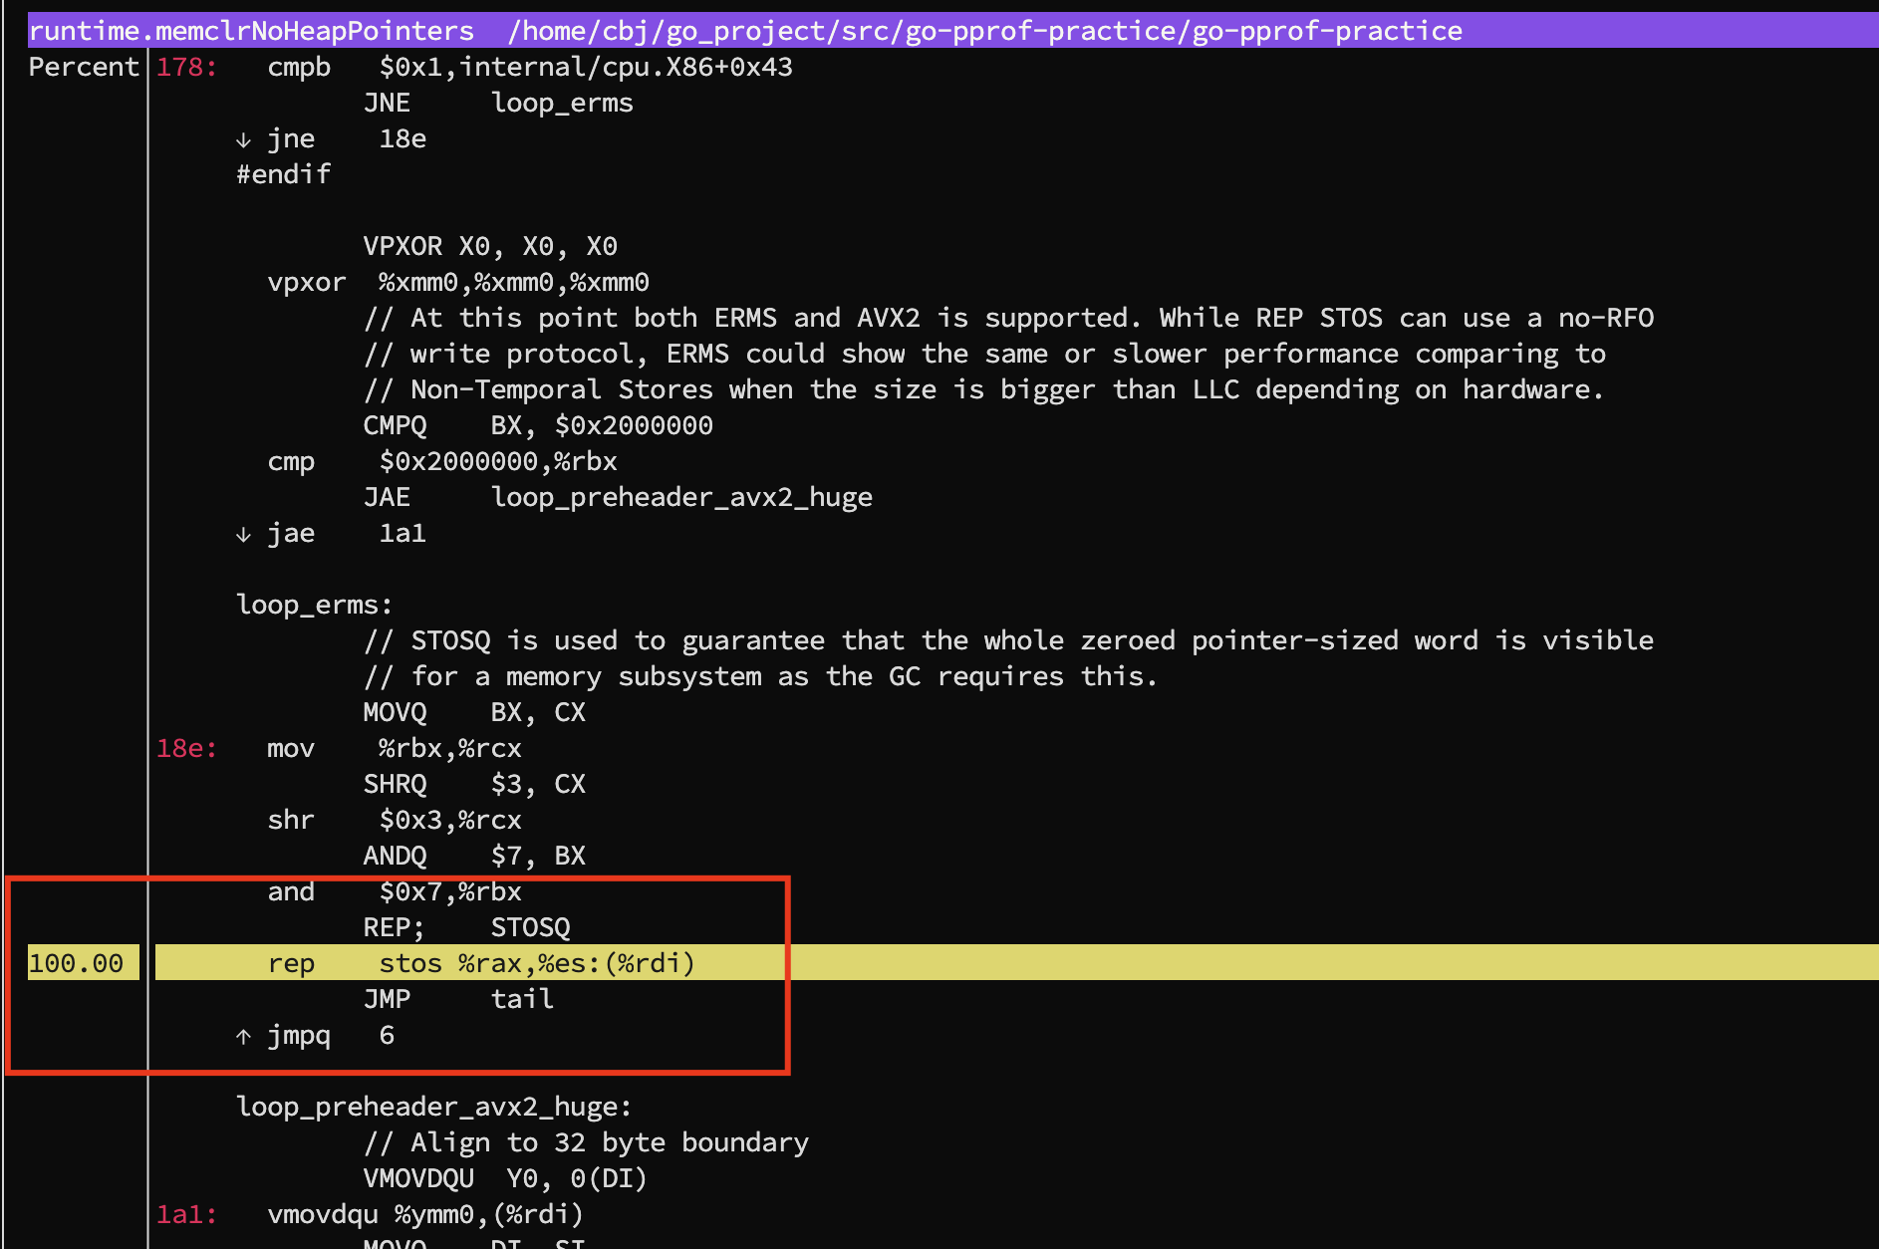Select the and $0x7,%rbx instruction
This screenshot has height=1249, width=1879.
(x=395, y=891)
